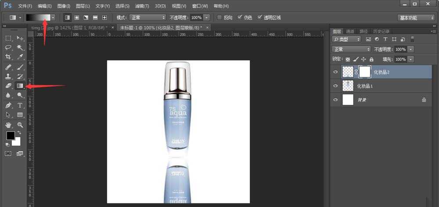Choose the Horizontal Type tool
439x207 pixels.
[x=20, y=105]
